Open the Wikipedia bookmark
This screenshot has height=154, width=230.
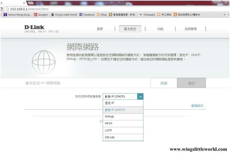click(x=147, y=15)
